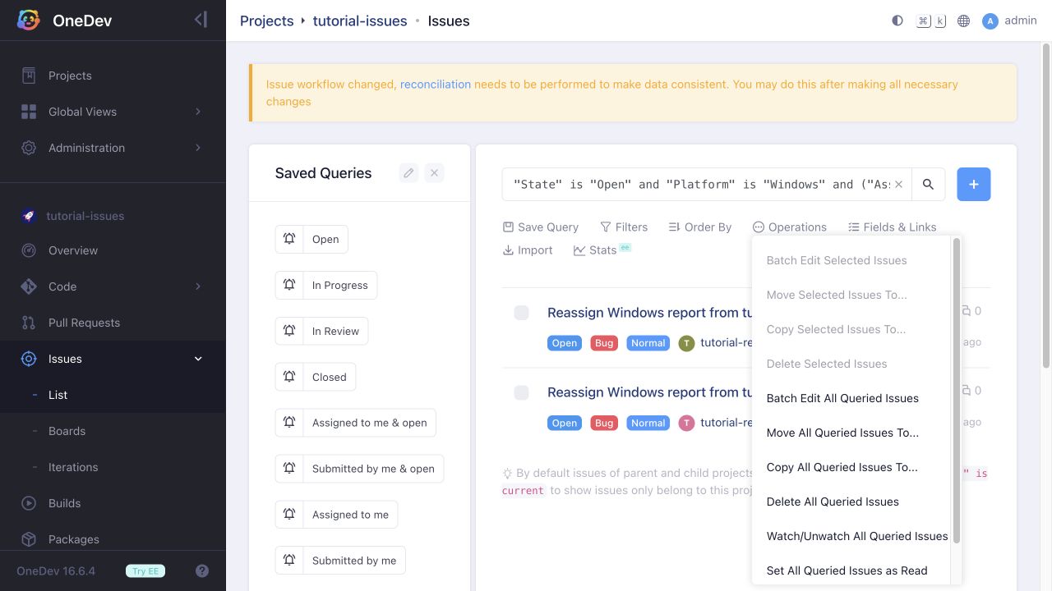The height and width of the screenshot is (591, 1052).
Task: Choose Set All Queried Issues as Read
Action: coord(851,570)
